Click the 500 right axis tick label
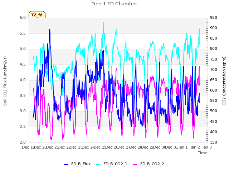Viewport: 229px width, 171px height. (214, 111)
